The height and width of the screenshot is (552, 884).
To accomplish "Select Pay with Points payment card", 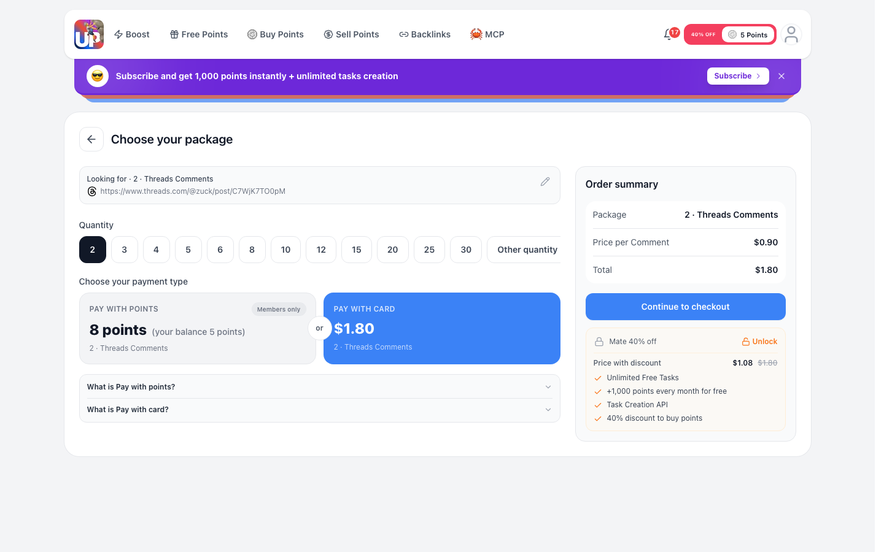I will (198, 329).
